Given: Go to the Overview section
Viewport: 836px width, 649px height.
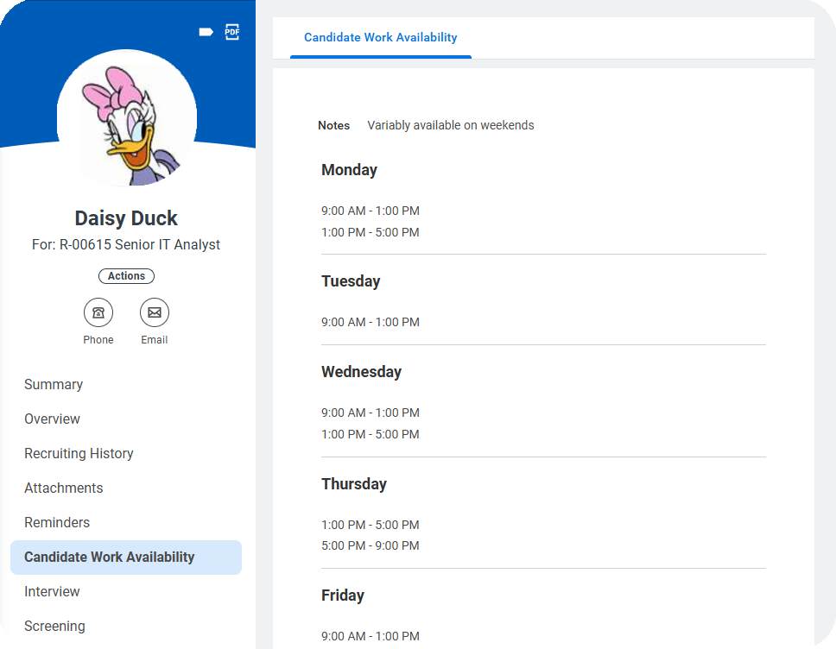Looking at the screenshot, I should coord(52,419).
